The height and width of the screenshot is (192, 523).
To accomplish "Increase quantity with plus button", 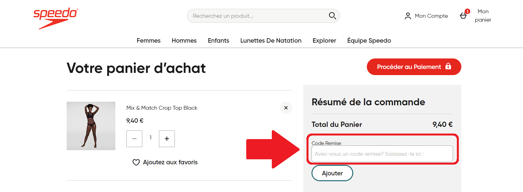I will (x=167, y=139).
